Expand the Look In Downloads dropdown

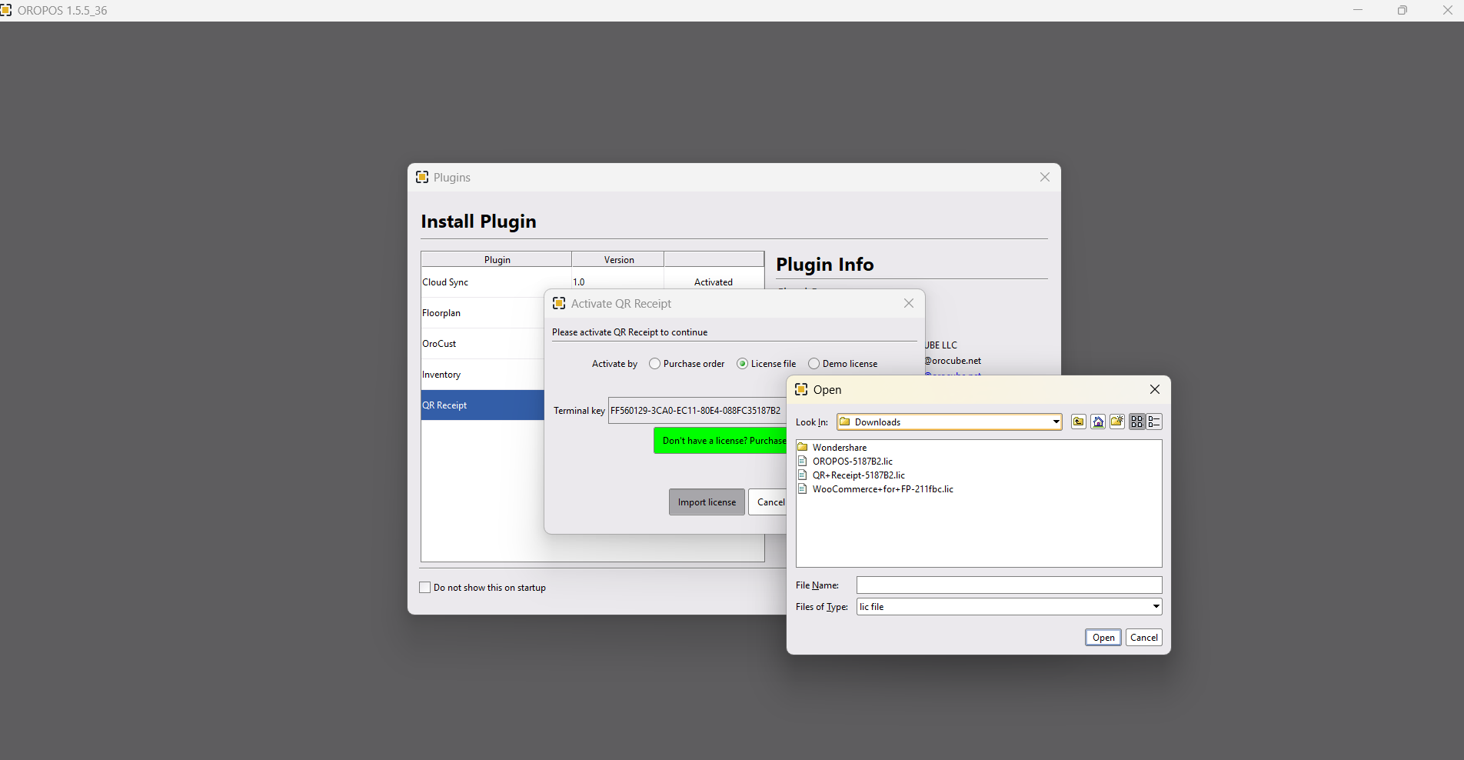tap(1056, 422)
